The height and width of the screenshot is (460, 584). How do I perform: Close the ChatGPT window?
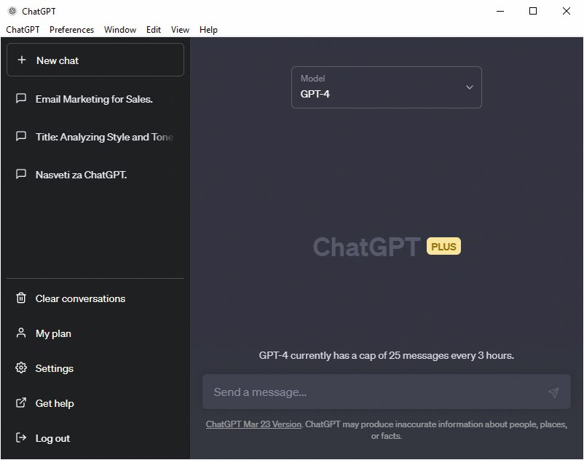pyautogui.click(x=566, y=11)
